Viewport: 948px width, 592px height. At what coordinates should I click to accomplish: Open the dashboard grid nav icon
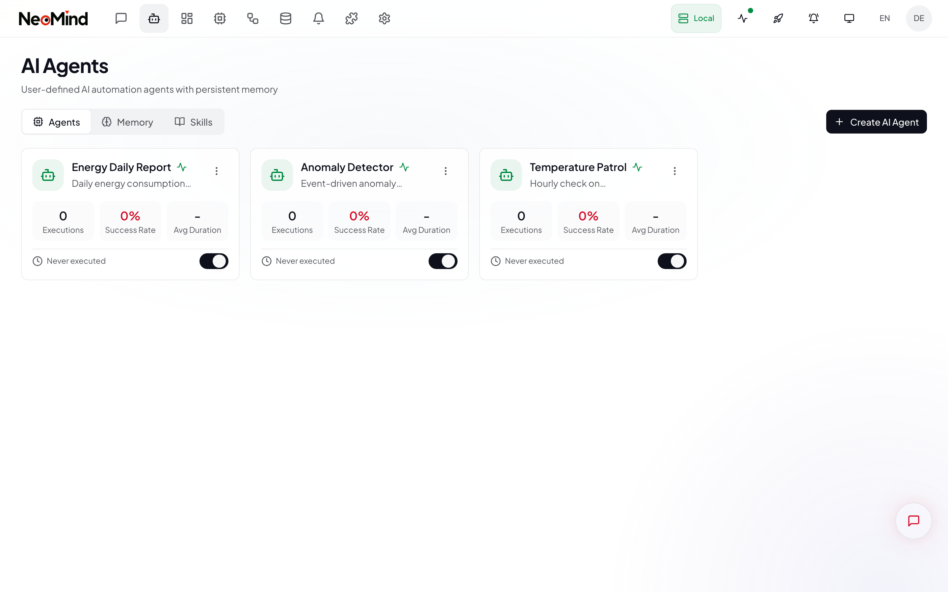(187, 18)
